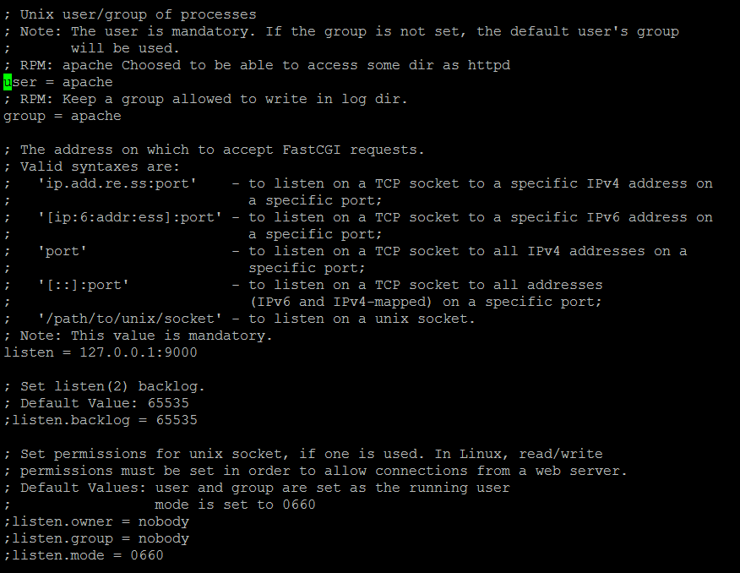This screenshot has width=740, height=573.
Task: Click 'Set listen(2) backlog.' comment
Action: coord(113,386)
